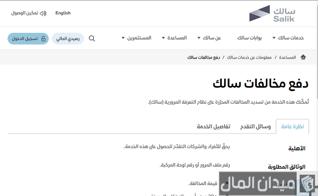Click text رقم ملف المرور أو رقم لوحة المركبة

point(195,165)
